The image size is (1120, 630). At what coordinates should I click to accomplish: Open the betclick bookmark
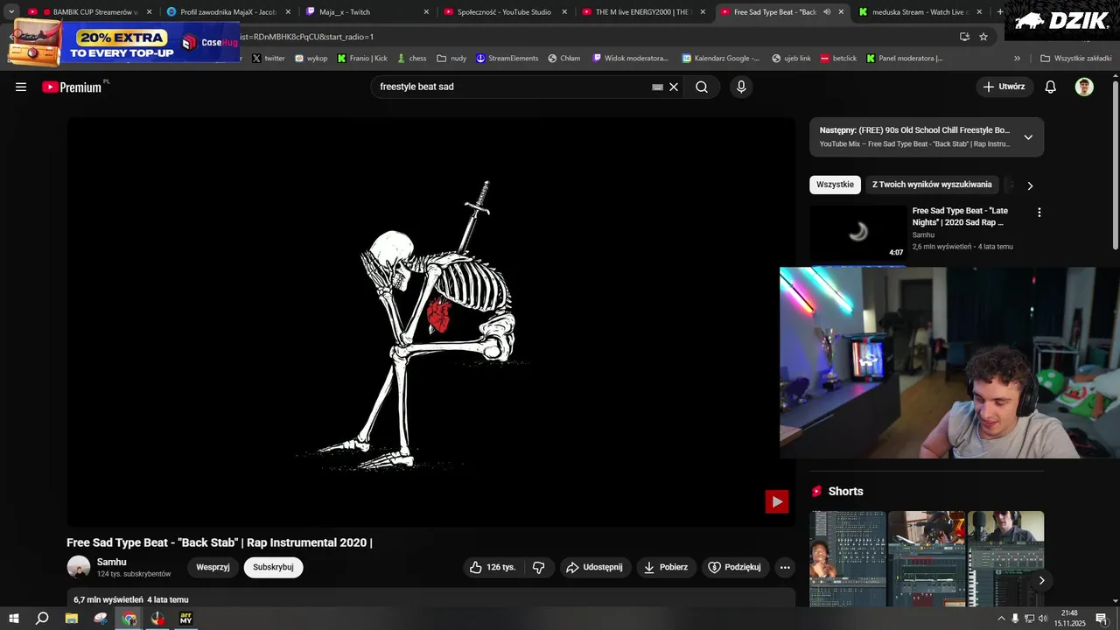pos(838,59)
